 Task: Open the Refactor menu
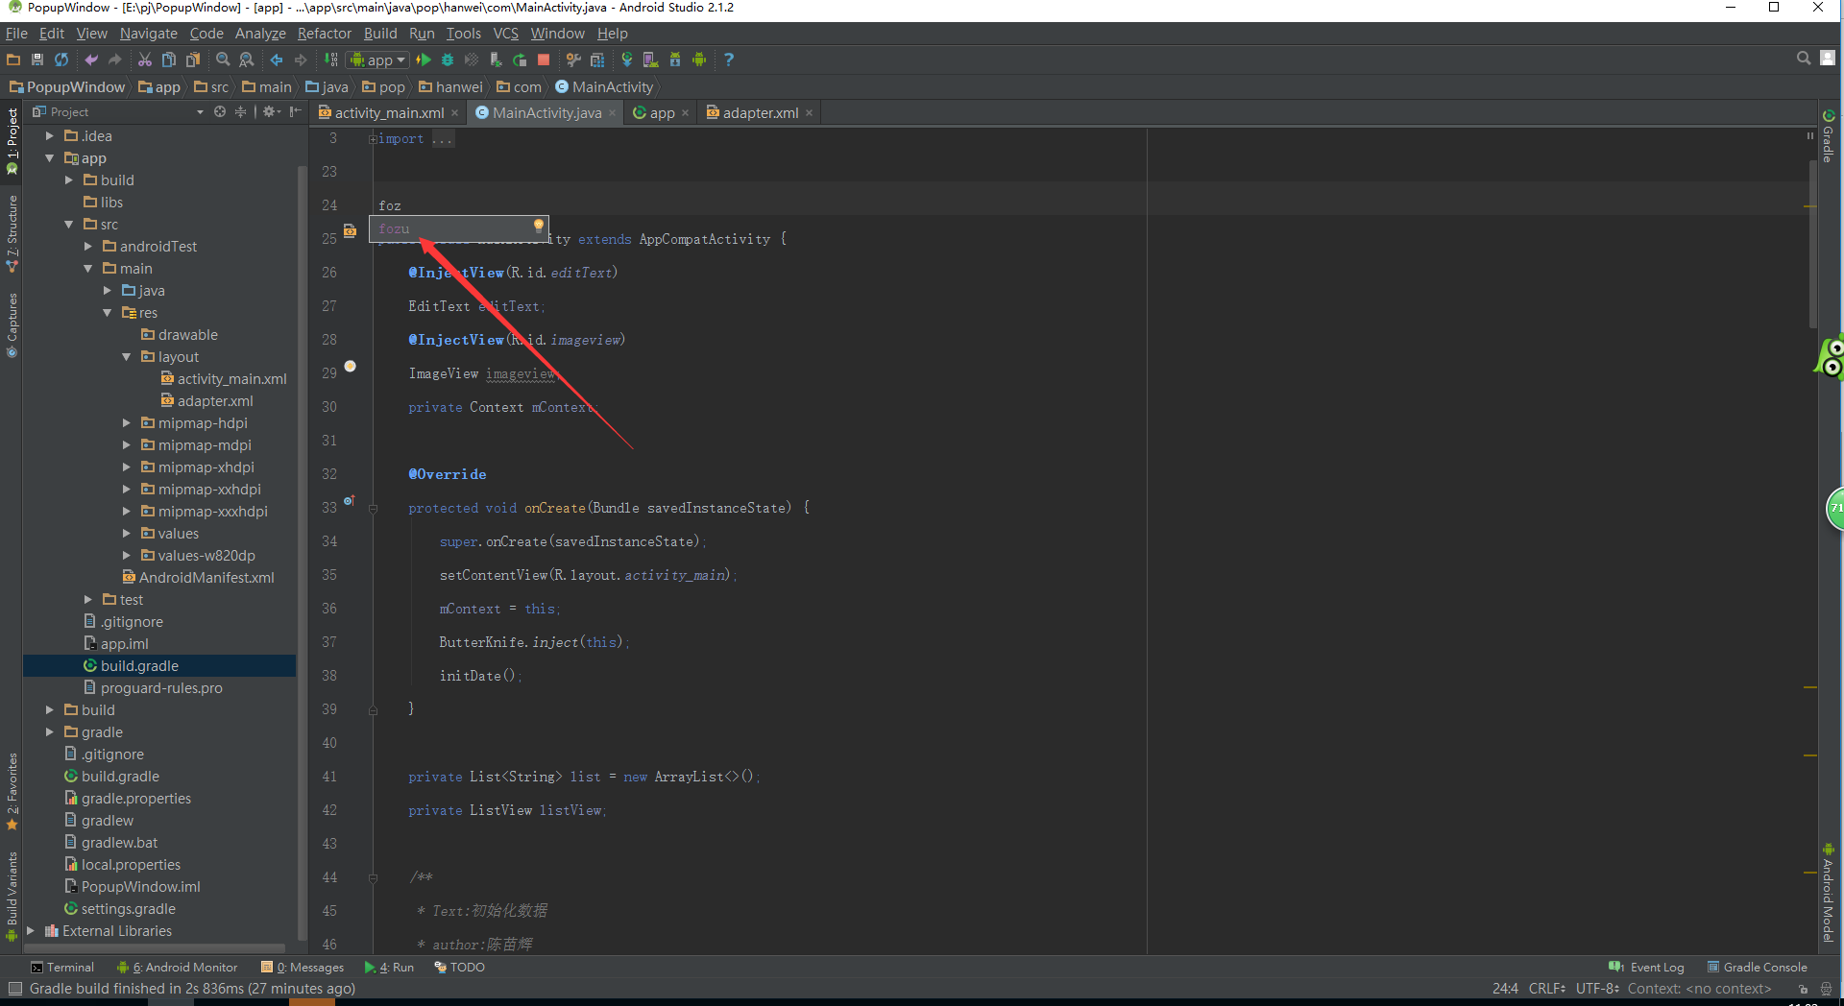click(324, 34)
